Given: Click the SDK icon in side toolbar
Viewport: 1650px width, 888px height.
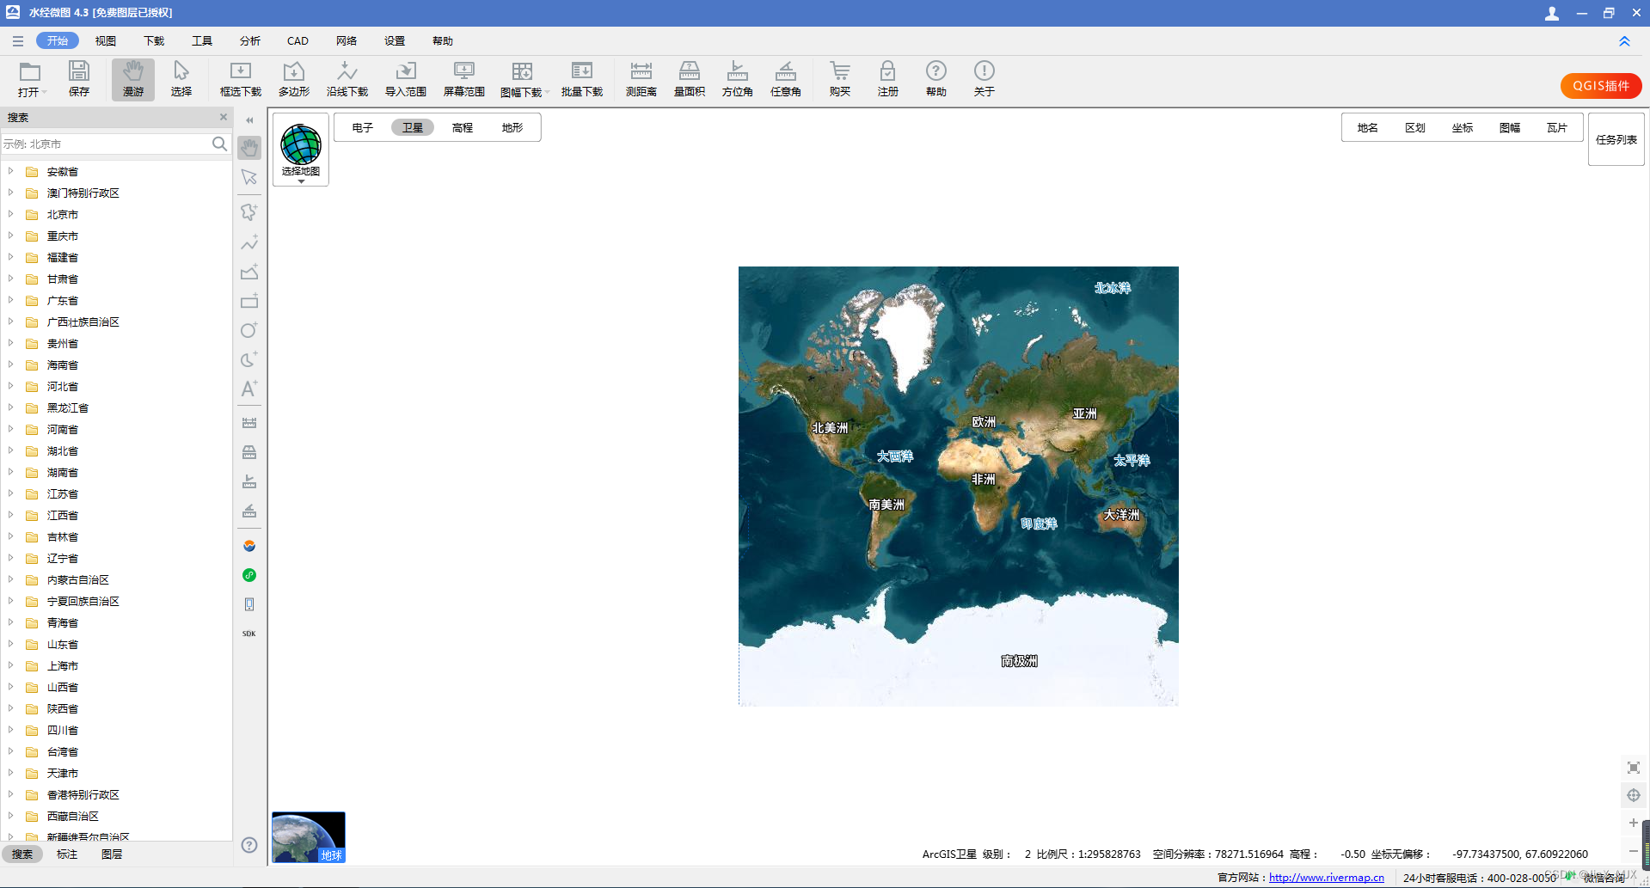Looking at the screenshot, I should click(249, 634).
